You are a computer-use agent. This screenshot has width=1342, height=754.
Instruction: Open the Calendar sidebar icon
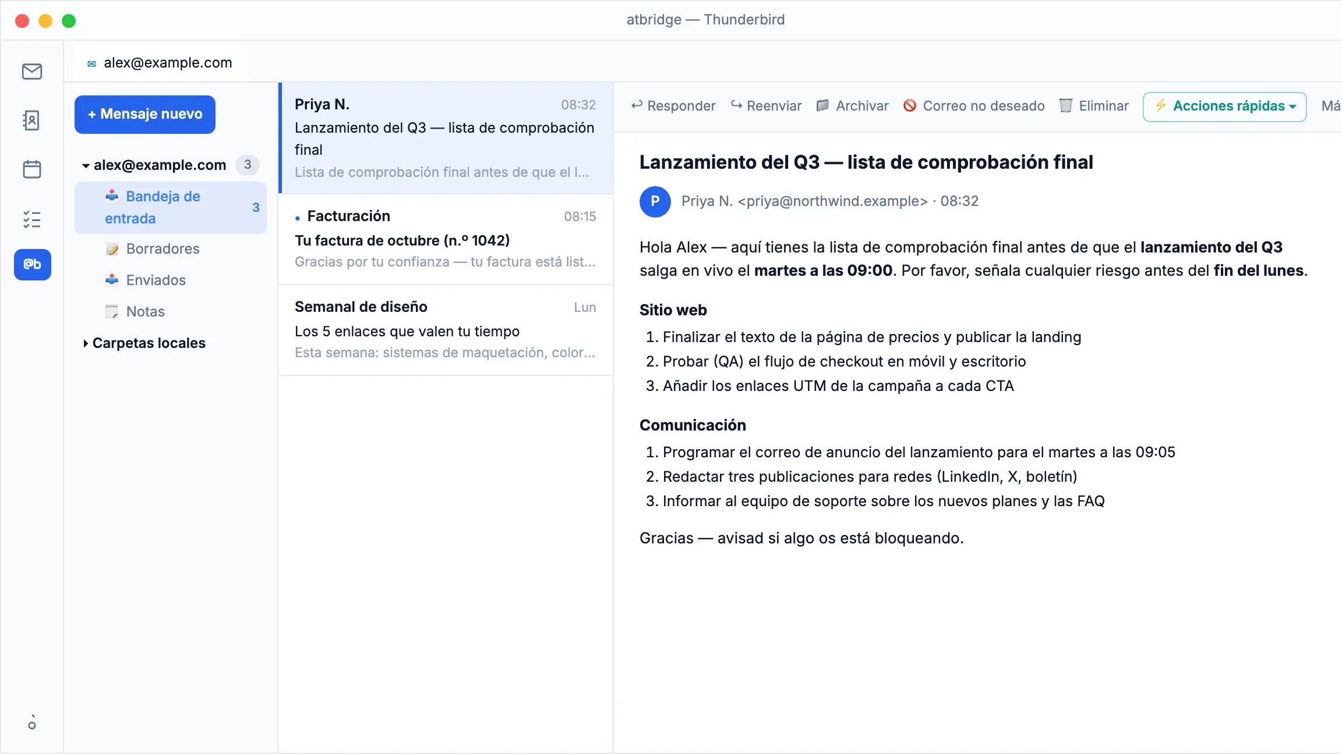(32, 169)
